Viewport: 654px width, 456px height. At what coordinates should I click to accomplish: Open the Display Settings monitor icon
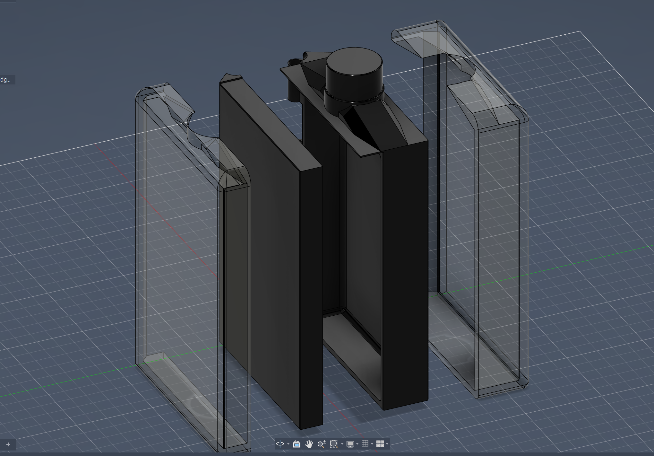coord(350,444)
